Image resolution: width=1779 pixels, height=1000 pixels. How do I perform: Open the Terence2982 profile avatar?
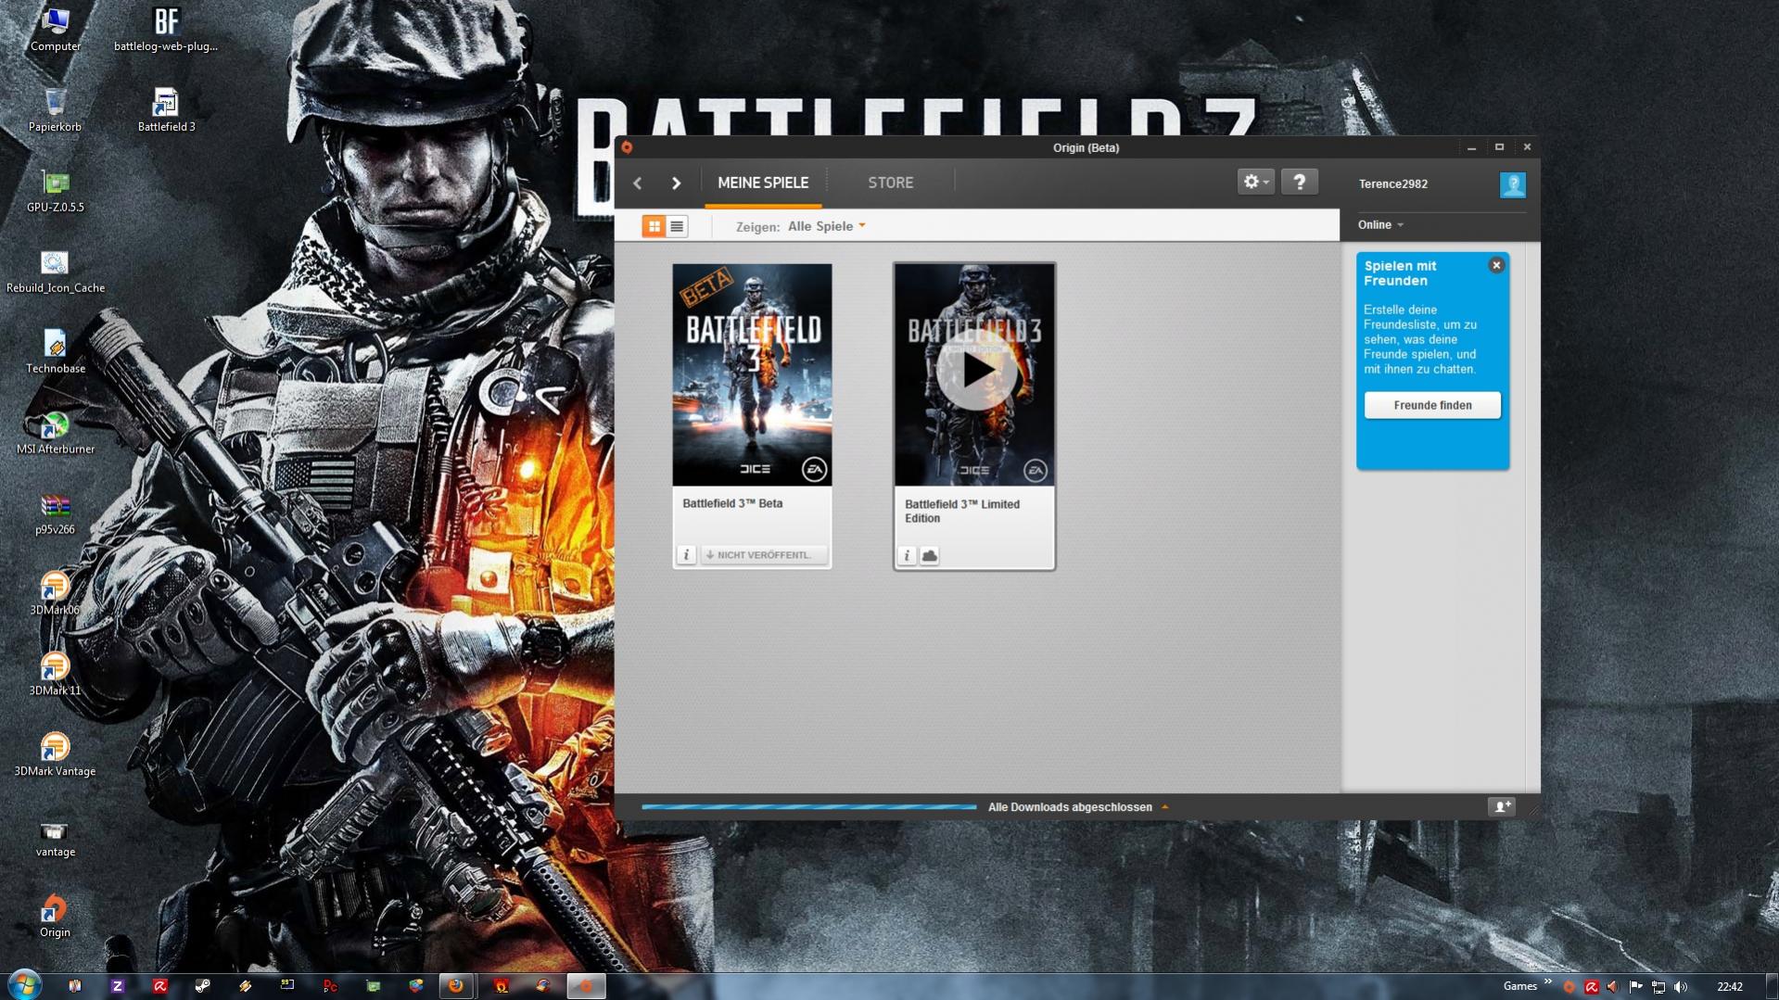[1512, 184]
